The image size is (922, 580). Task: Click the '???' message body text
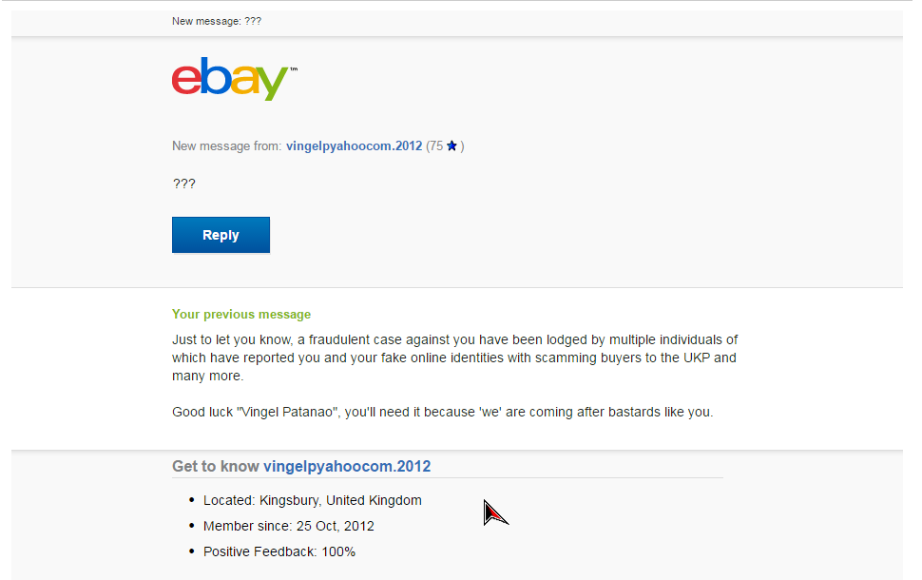[183, 184]
